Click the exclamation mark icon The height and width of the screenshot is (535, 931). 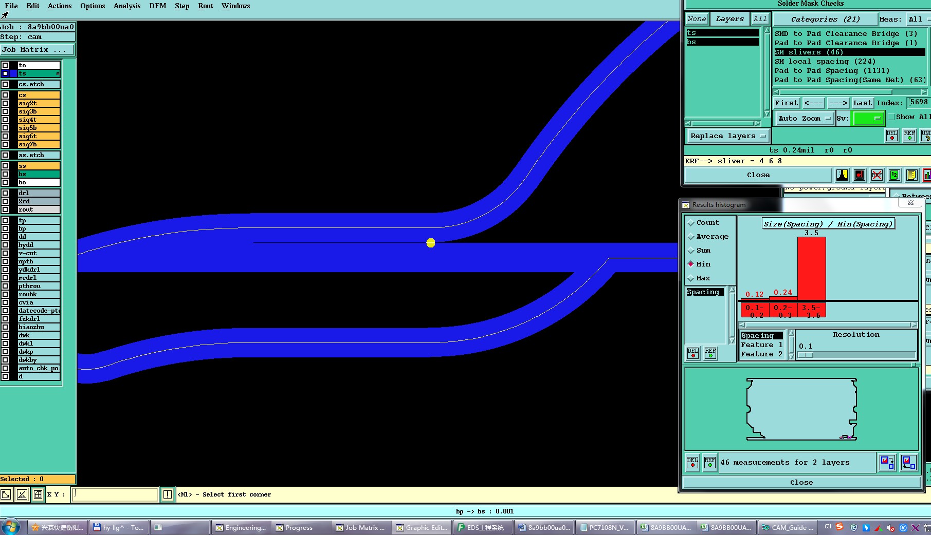168,494
